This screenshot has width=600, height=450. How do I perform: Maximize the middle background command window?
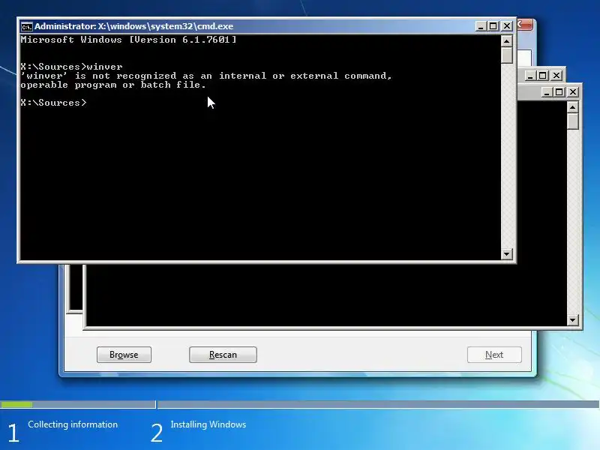point(542,76)
